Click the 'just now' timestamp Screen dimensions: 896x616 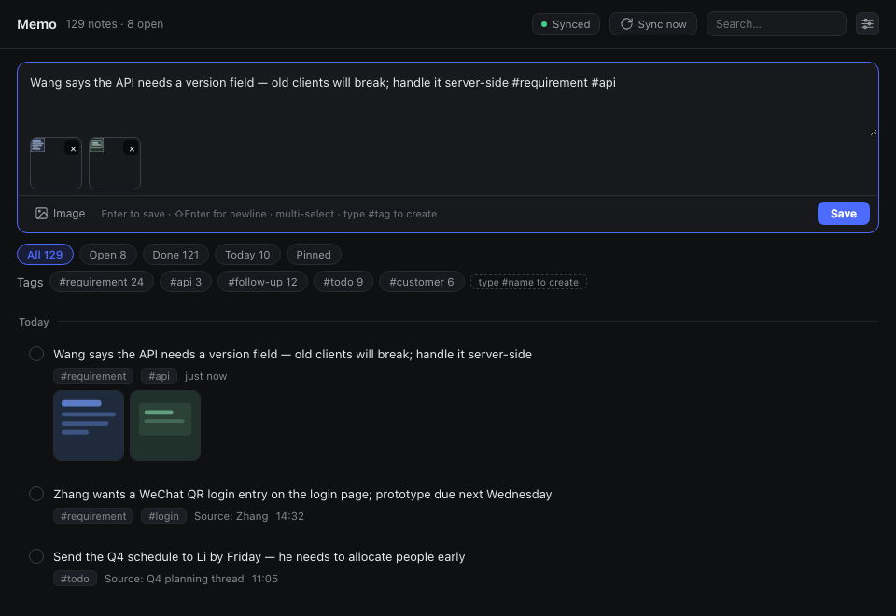click(x=205, y=376)
